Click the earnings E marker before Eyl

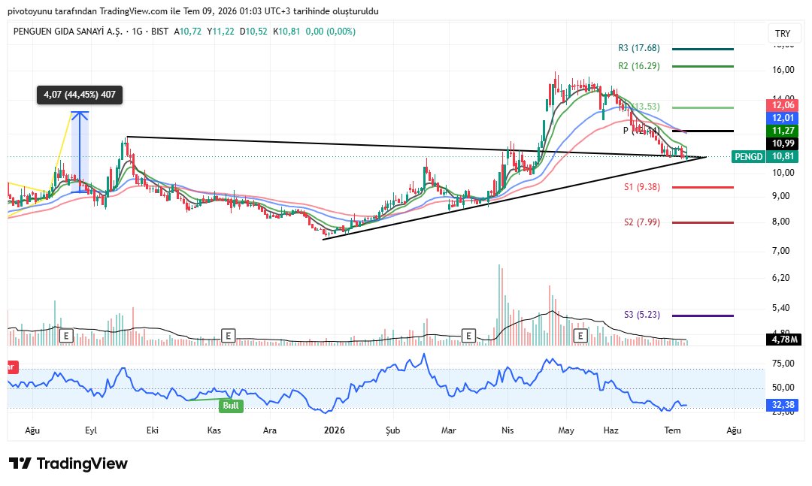65,336
